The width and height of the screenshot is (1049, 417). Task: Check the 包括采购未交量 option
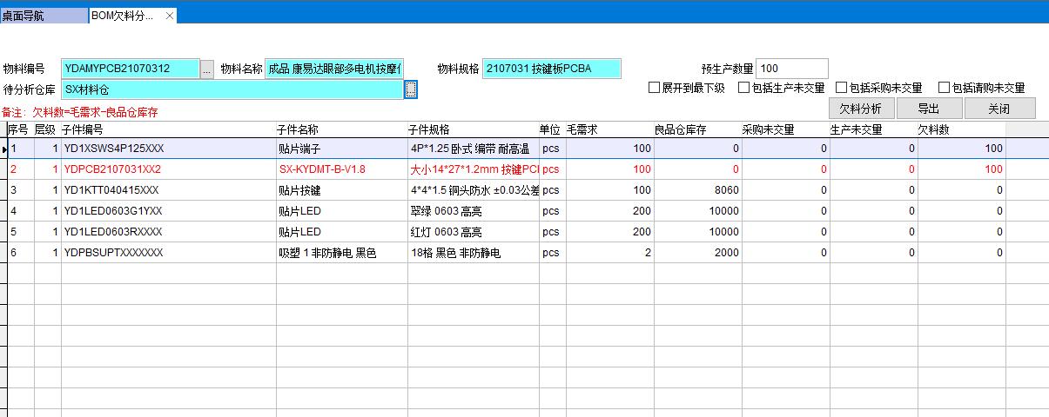coord(841,88)
